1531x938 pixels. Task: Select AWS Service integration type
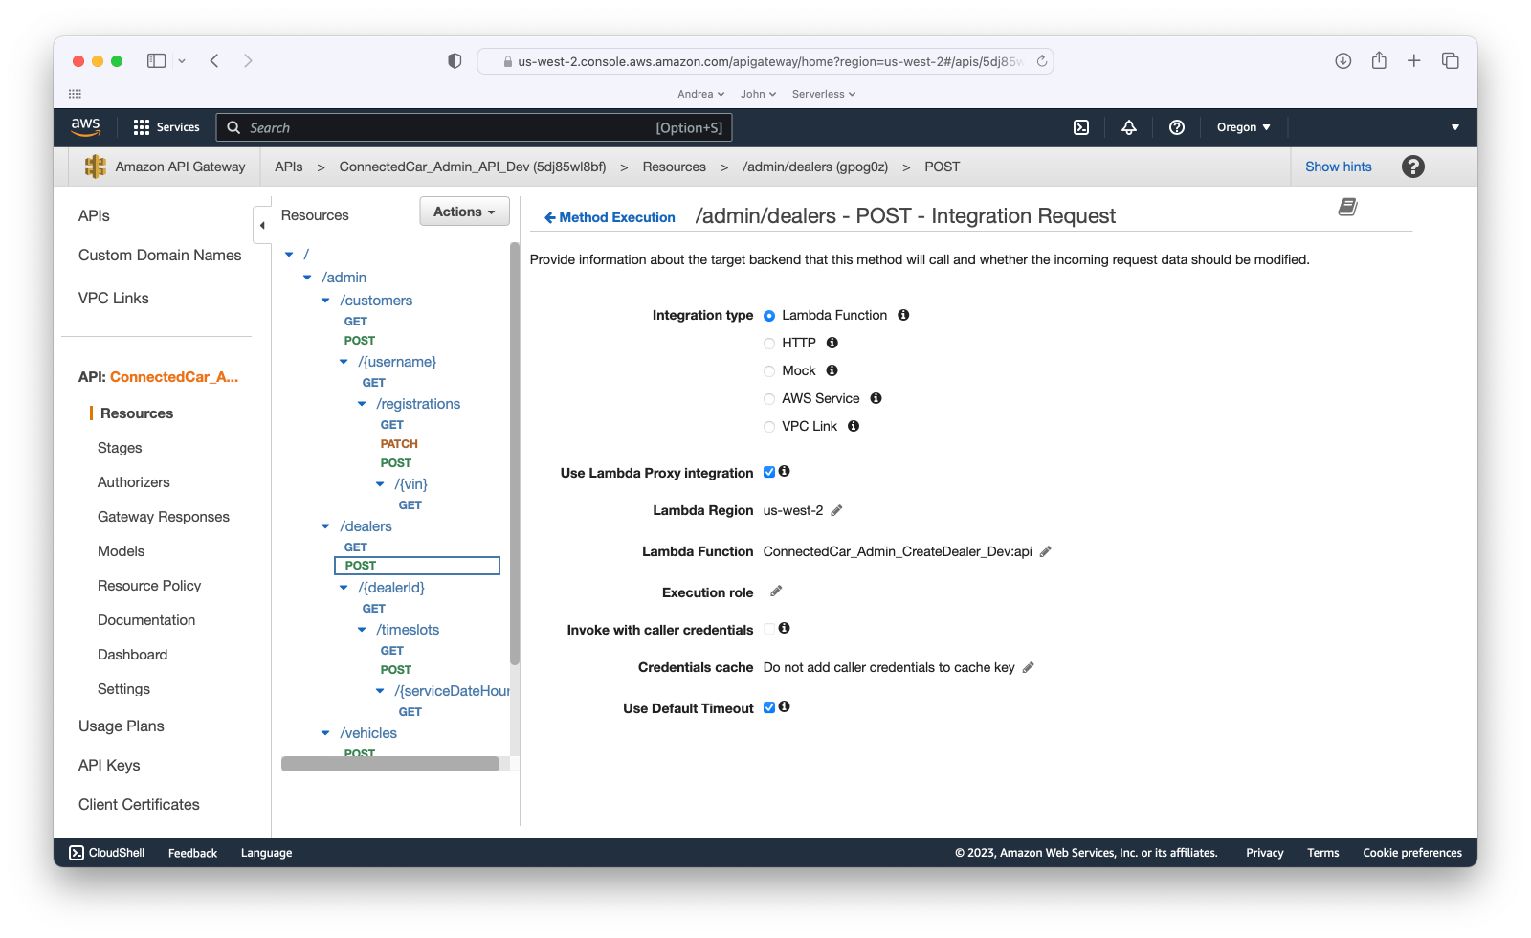coord(769,399)
